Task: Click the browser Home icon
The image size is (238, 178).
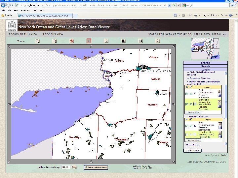Action: pos(175,15)
